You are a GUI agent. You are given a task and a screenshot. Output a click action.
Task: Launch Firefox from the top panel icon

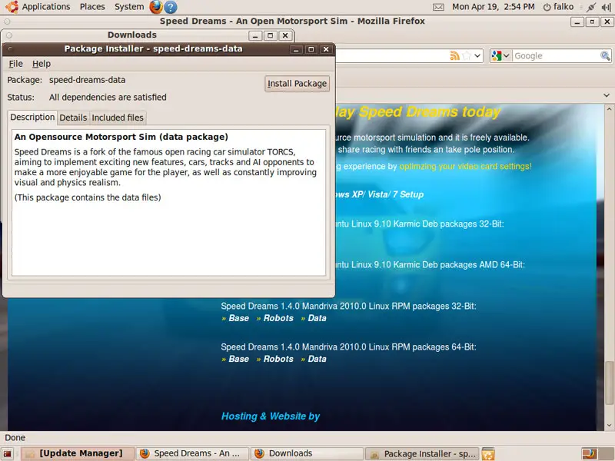pyautogui.click(x=156, y=7)
